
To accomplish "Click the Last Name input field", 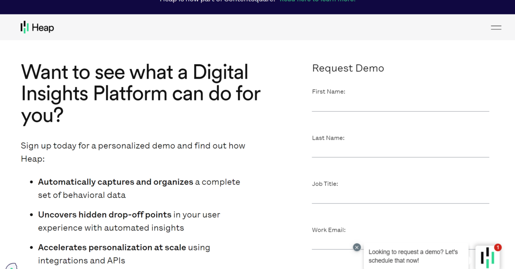I will pyautogui.click(x=400, y=150).
